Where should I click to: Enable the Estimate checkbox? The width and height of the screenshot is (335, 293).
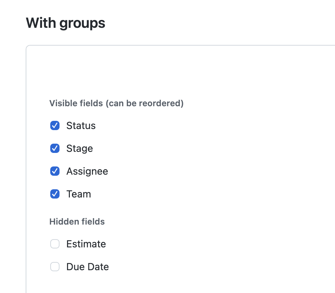pyautogui.click(x=55, y=244)
